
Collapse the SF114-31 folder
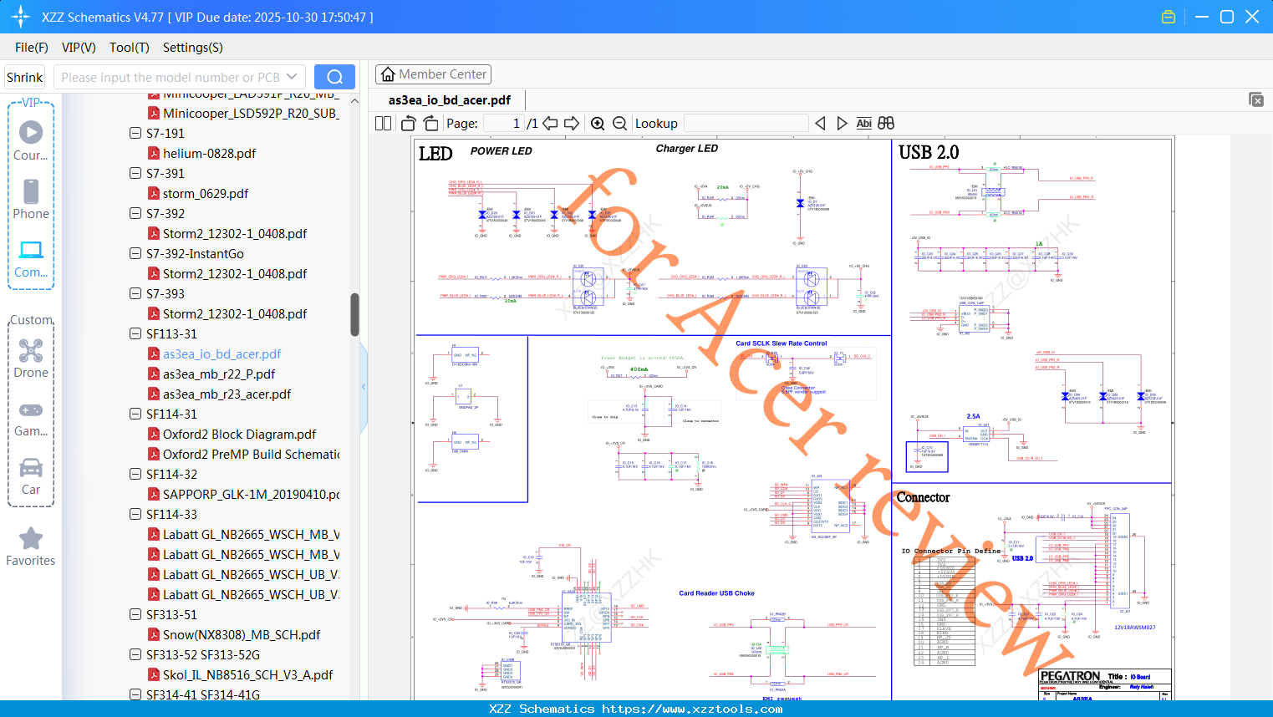[135, 414]
